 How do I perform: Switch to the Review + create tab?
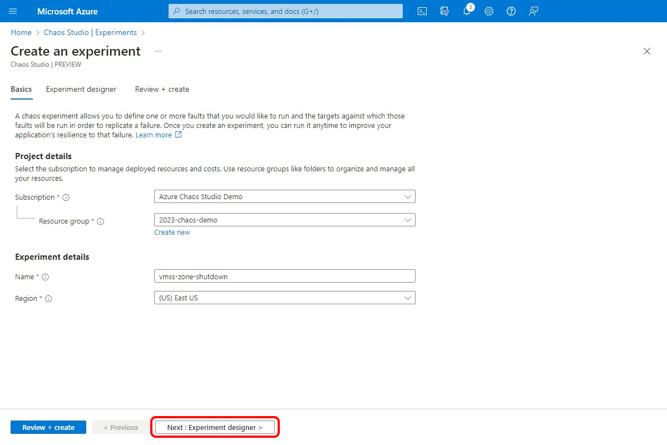(x=162, y=90)
